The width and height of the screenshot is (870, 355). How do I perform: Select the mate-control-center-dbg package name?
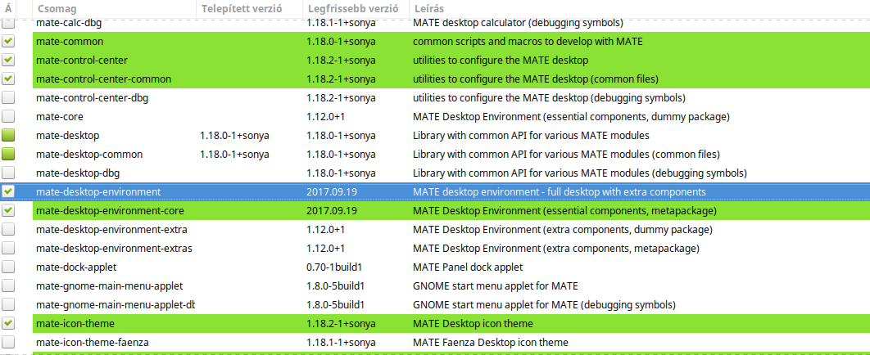click(x=92, y=98)
